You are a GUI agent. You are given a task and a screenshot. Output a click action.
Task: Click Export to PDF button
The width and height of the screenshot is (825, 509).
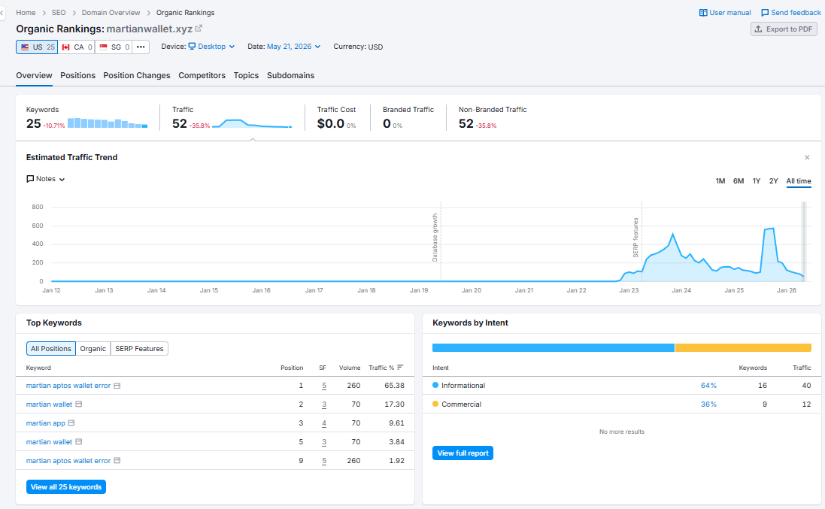(784, 29)
